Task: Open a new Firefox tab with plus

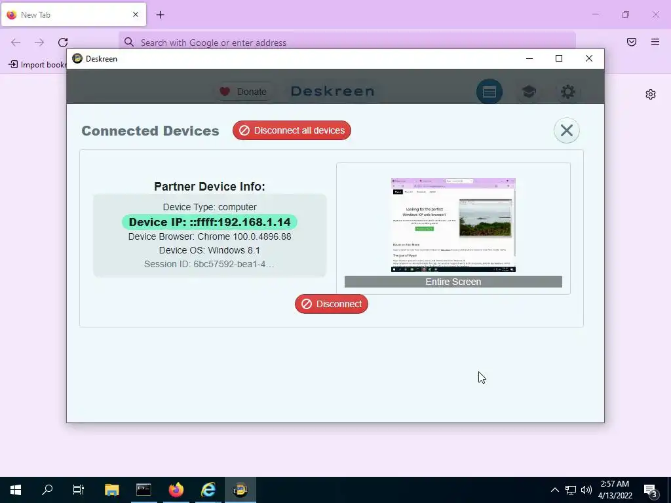Action: tap(160, 15)
